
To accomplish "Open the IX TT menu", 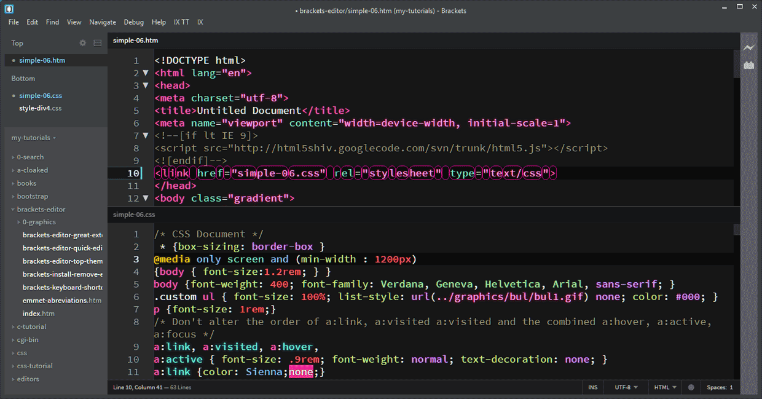I will click(x=181, y=22).
